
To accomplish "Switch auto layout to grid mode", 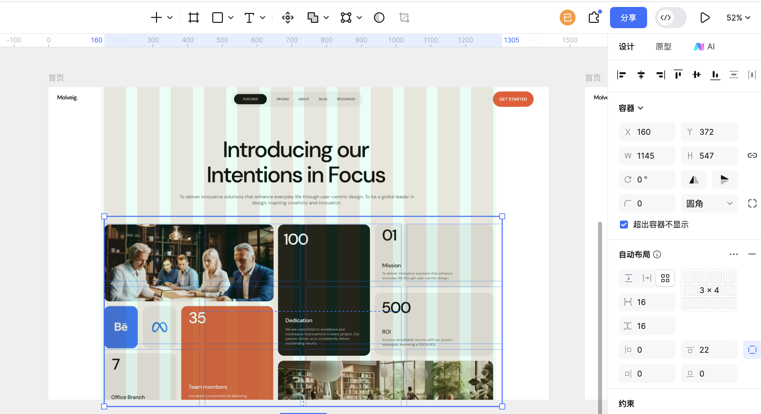I will pyautogui.click(x=665, y=278).
